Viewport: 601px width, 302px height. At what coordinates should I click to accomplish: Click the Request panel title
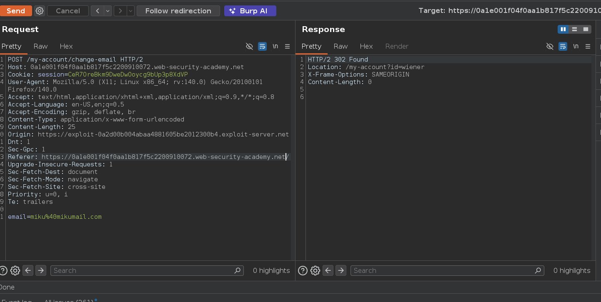pyautogui.click(x=20, y=29)
